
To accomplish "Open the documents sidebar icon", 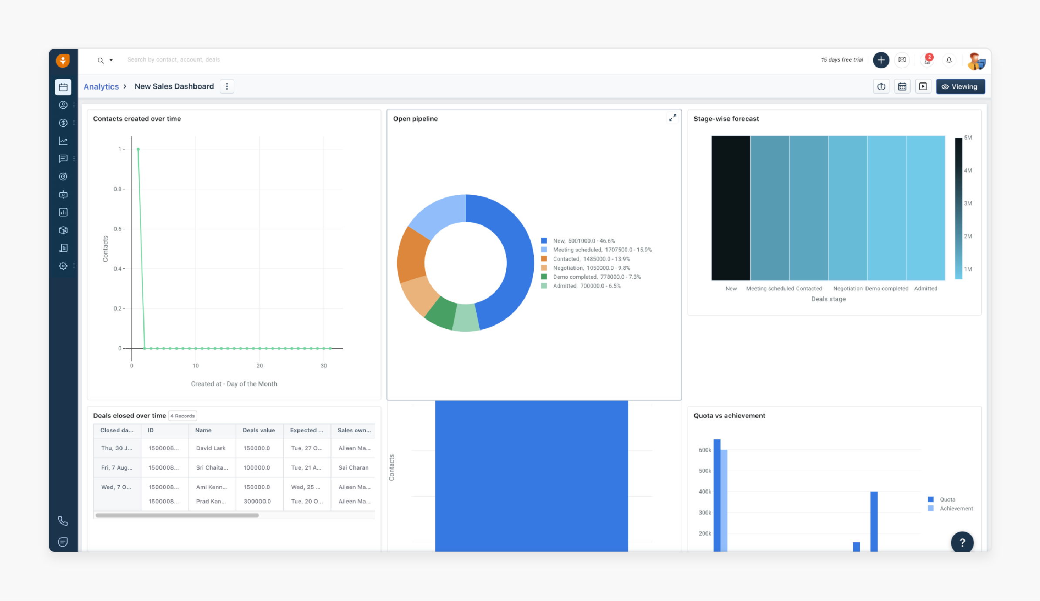I will (63, 248).
